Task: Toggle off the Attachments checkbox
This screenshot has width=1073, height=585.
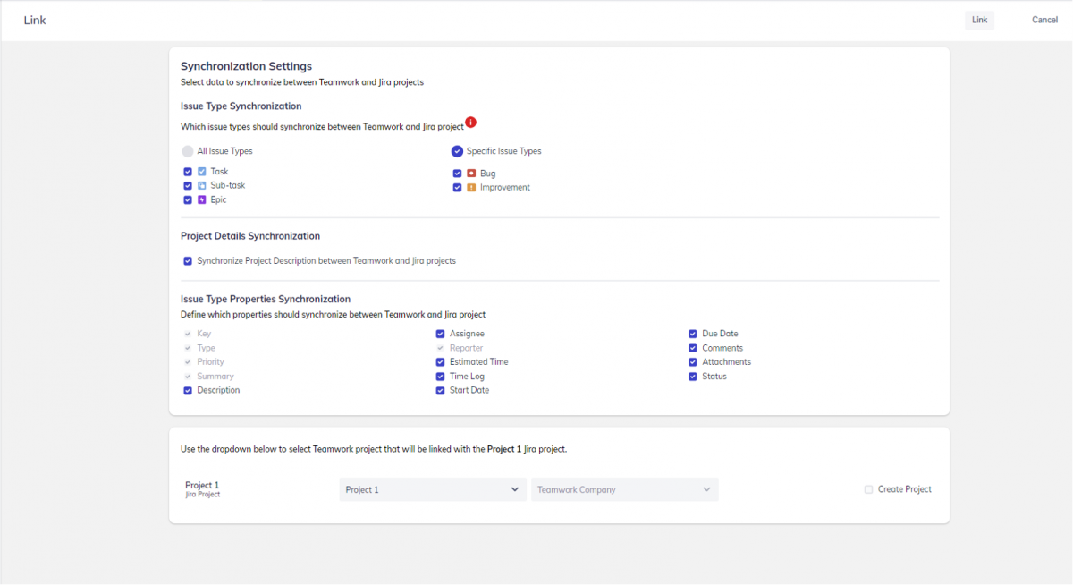Action: click(692, 361)
